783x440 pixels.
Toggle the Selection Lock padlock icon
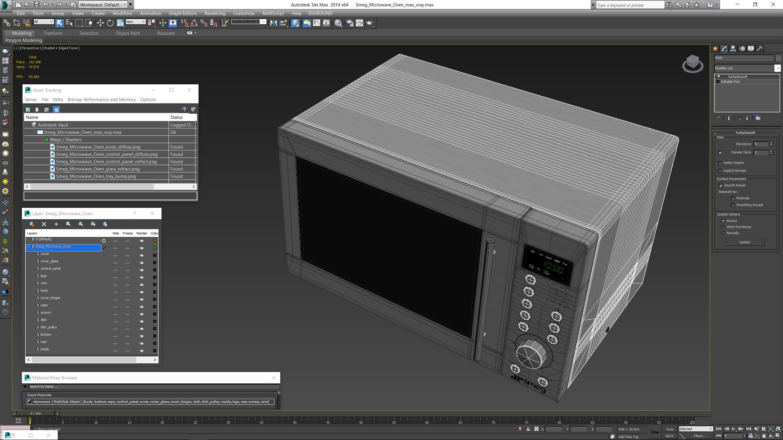click(x=528, y=429)
